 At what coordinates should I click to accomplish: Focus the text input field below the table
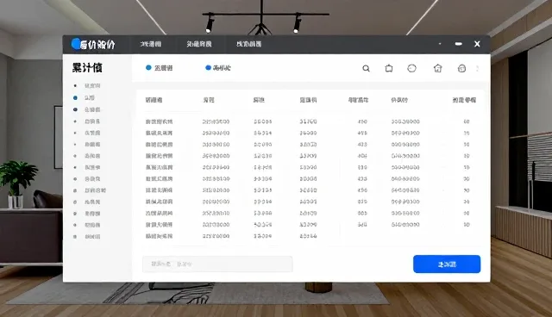click(217, 264)
